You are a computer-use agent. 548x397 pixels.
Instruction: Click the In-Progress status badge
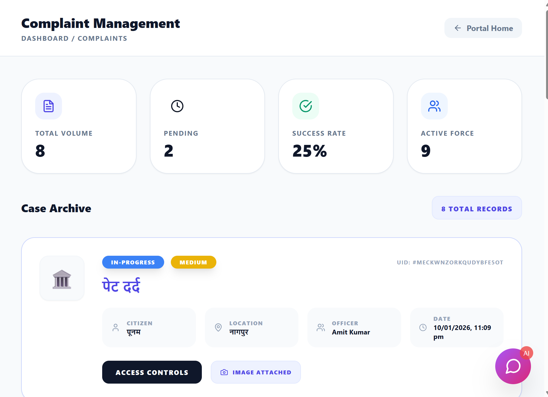coord(133,262)
